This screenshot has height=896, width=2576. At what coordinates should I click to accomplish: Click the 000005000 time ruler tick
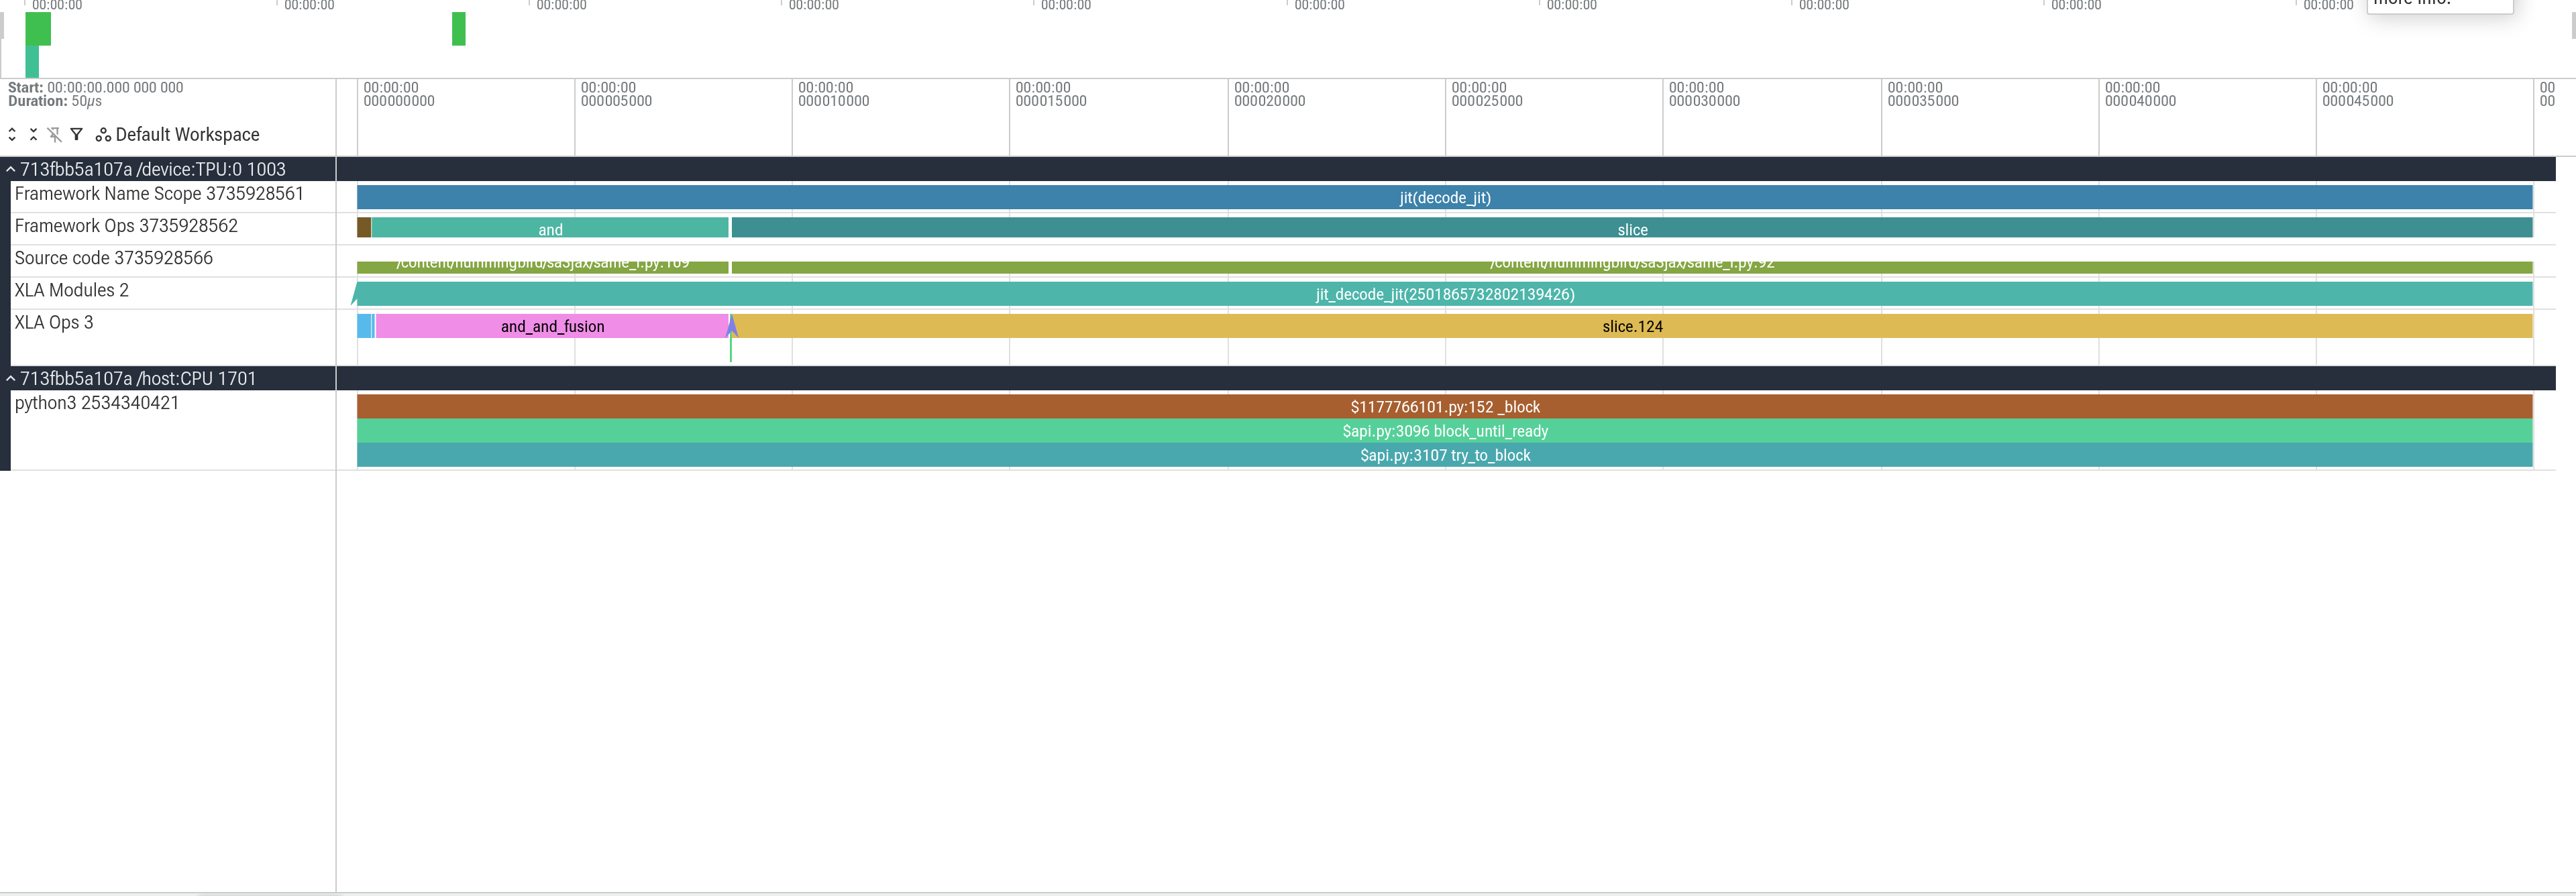(x=616, y=94)
